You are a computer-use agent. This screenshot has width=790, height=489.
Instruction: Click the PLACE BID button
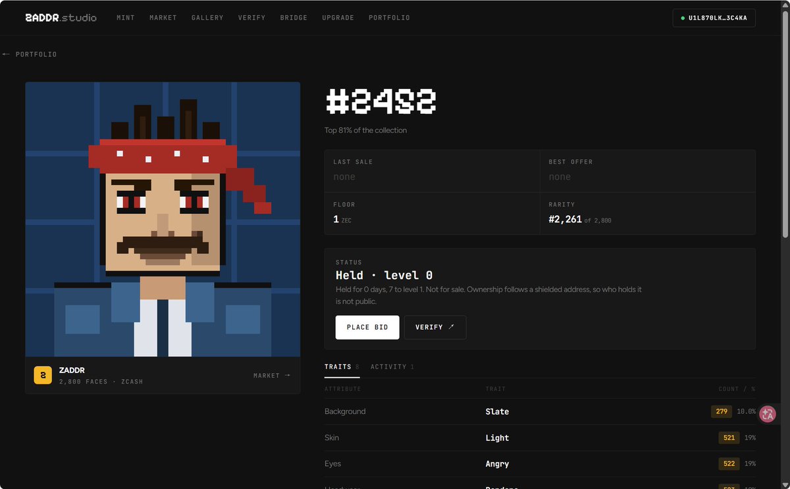point(367,327)
